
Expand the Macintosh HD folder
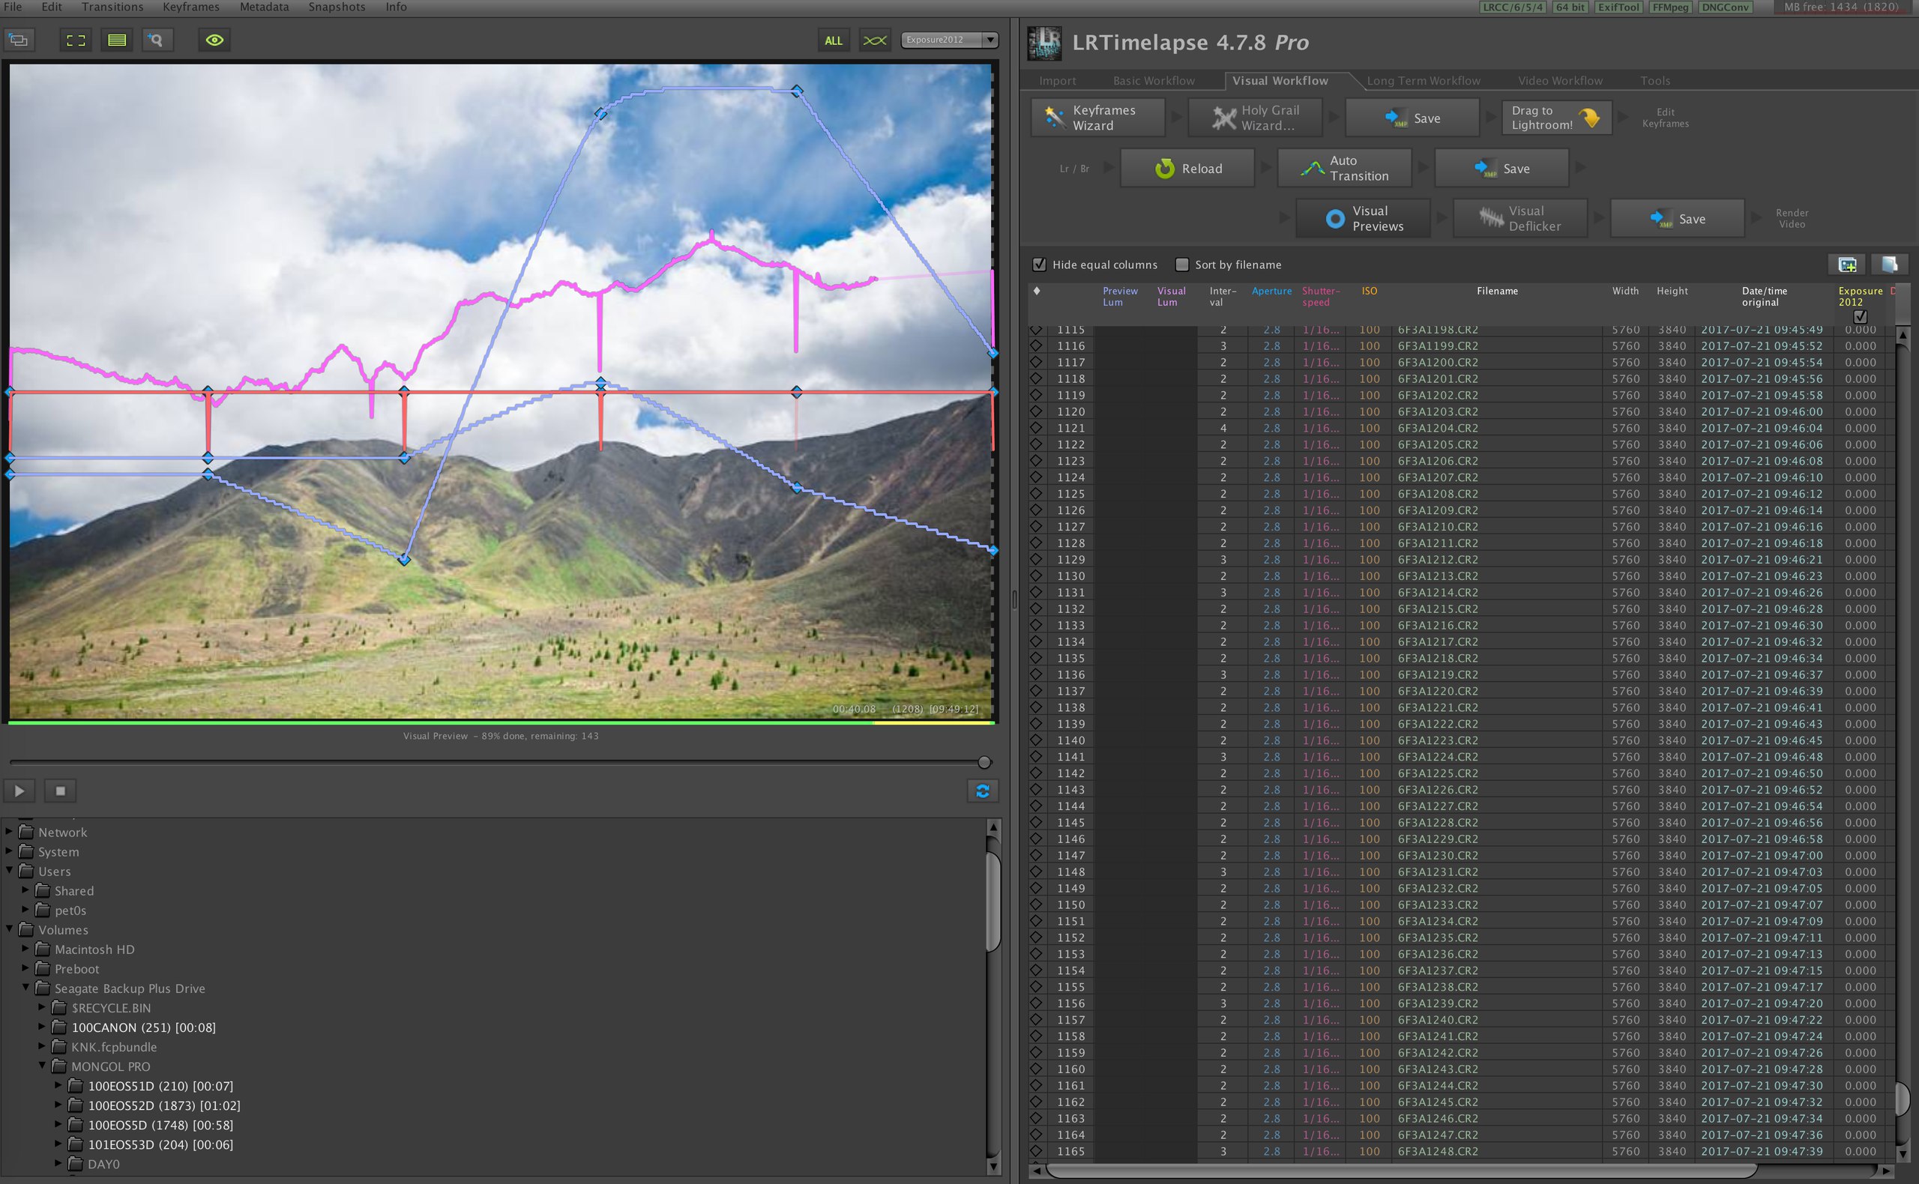25,949
